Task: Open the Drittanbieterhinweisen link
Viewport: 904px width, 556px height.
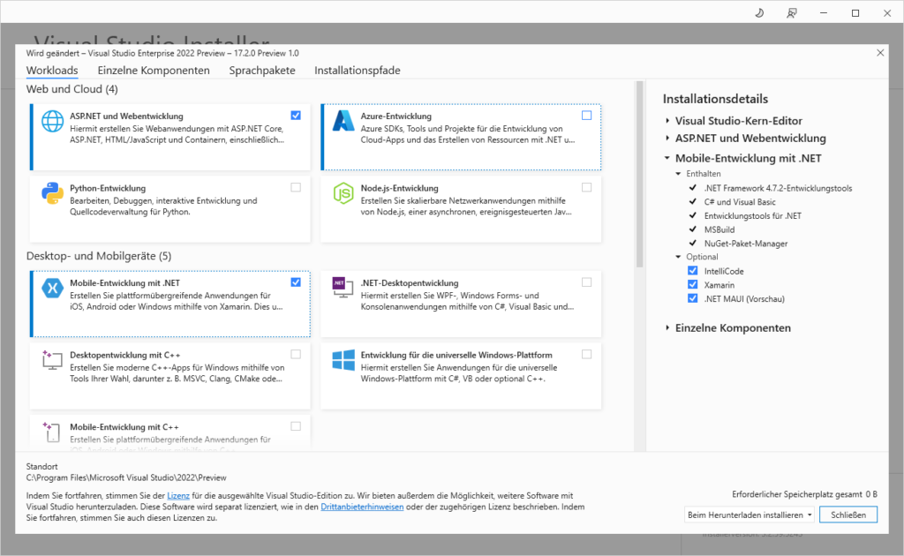Action: [362, 507]
